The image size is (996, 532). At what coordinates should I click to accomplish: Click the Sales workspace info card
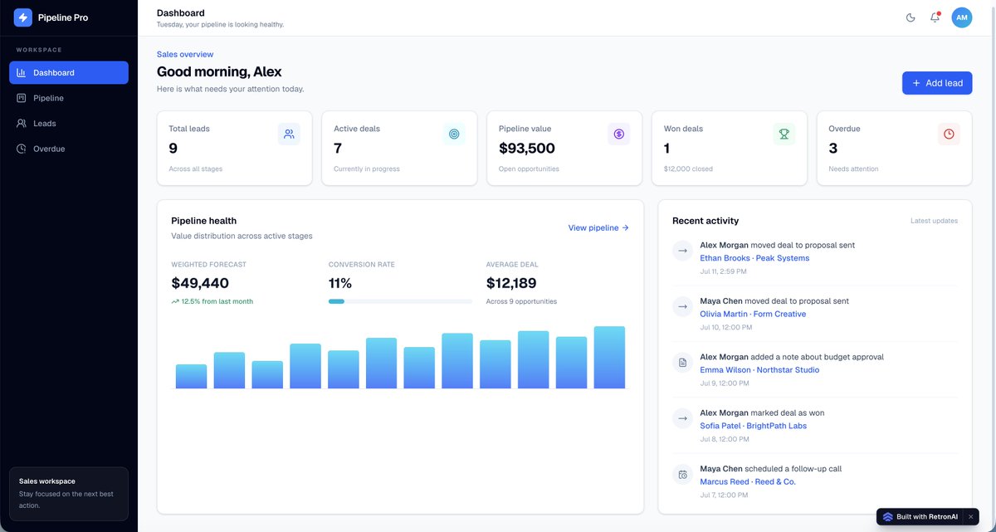point(69,494)
